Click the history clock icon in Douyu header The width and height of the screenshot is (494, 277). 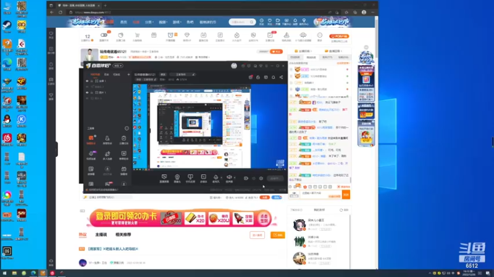pyautogui.click(x=261, y=21)
